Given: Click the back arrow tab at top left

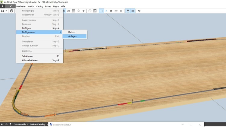Looking at the screenshot, I should click(2, 6).
